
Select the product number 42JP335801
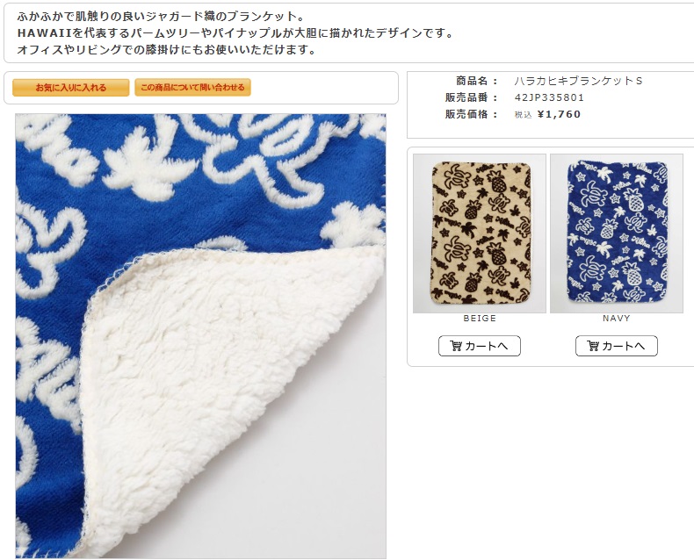pos(549,97)
